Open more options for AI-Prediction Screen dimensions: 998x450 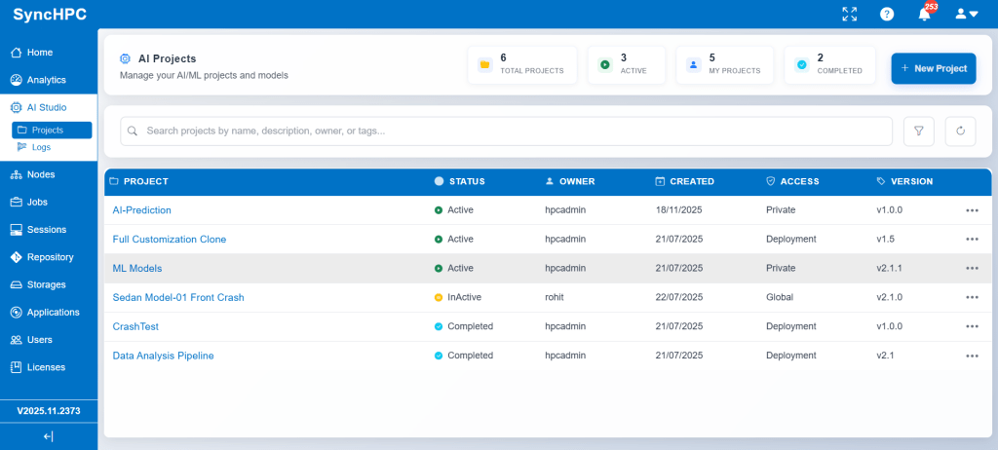(x=971, y=210)
